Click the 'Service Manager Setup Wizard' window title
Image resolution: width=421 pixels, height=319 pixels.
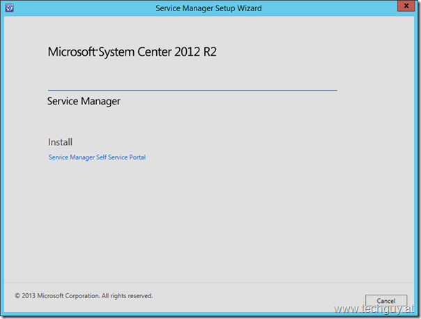(208, 8)
